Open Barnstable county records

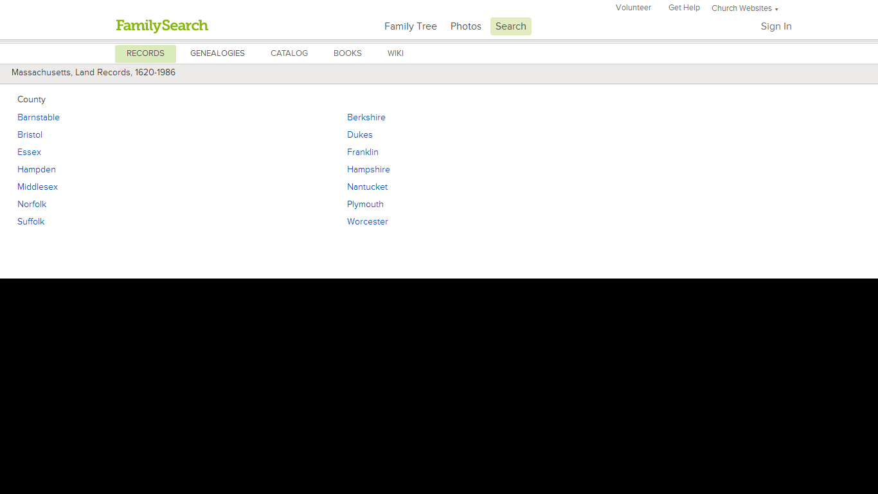39,118
